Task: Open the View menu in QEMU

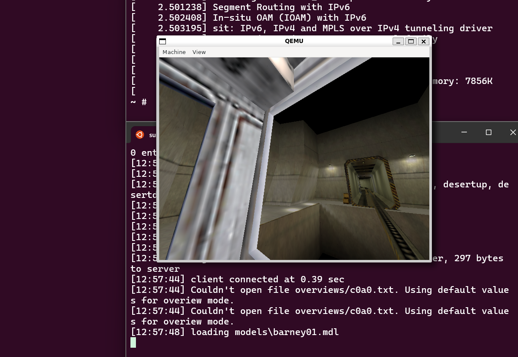Action: pyautogui.click(x=199, y=52)
